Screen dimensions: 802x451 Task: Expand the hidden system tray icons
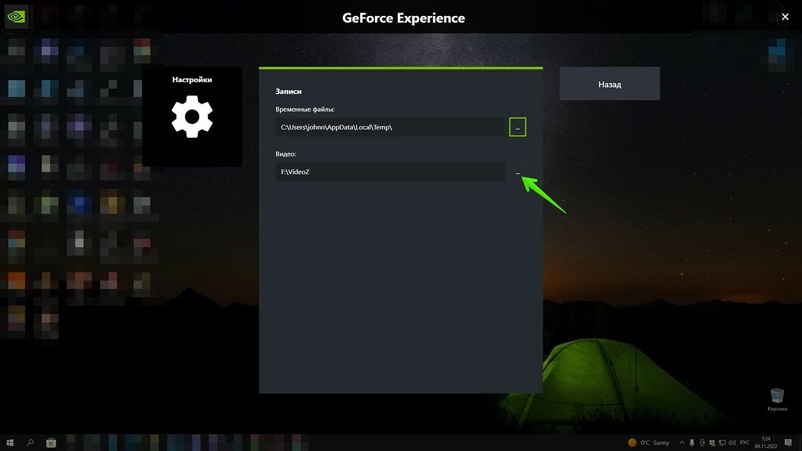(681, 442)
